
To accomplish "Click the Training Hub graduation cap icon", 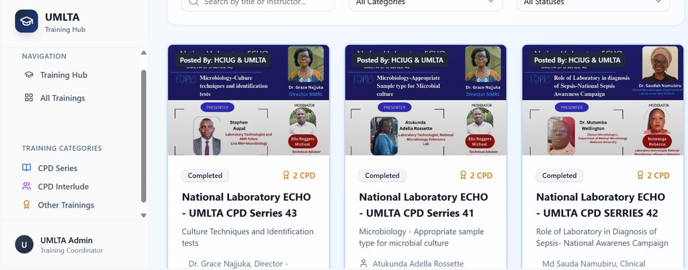I will [28, 75].
